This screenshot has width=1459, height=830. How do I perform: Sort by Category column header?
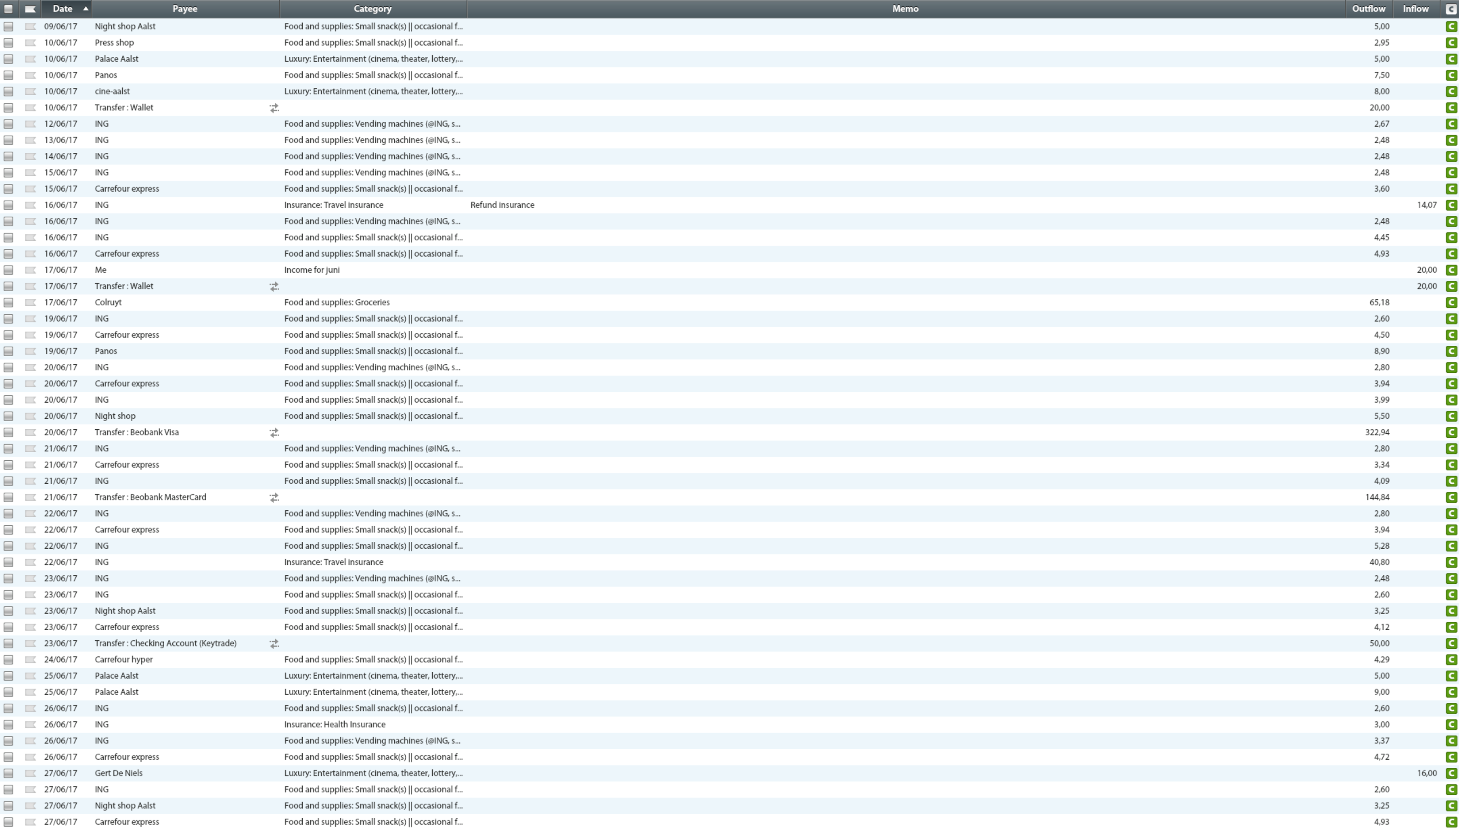[372, 9]
